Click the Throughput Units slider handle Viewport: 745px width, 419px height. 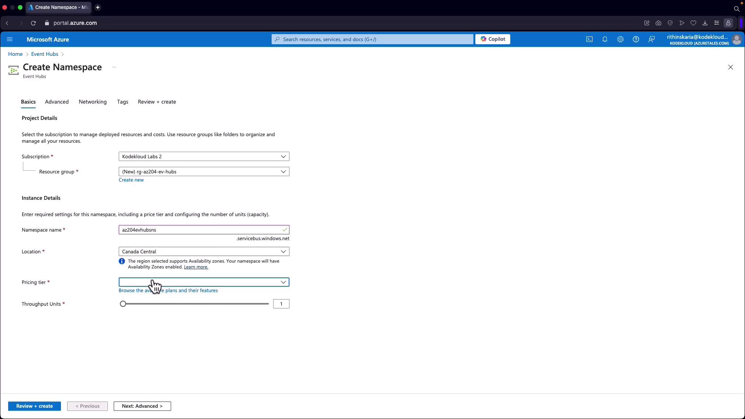tap(123, 304)
